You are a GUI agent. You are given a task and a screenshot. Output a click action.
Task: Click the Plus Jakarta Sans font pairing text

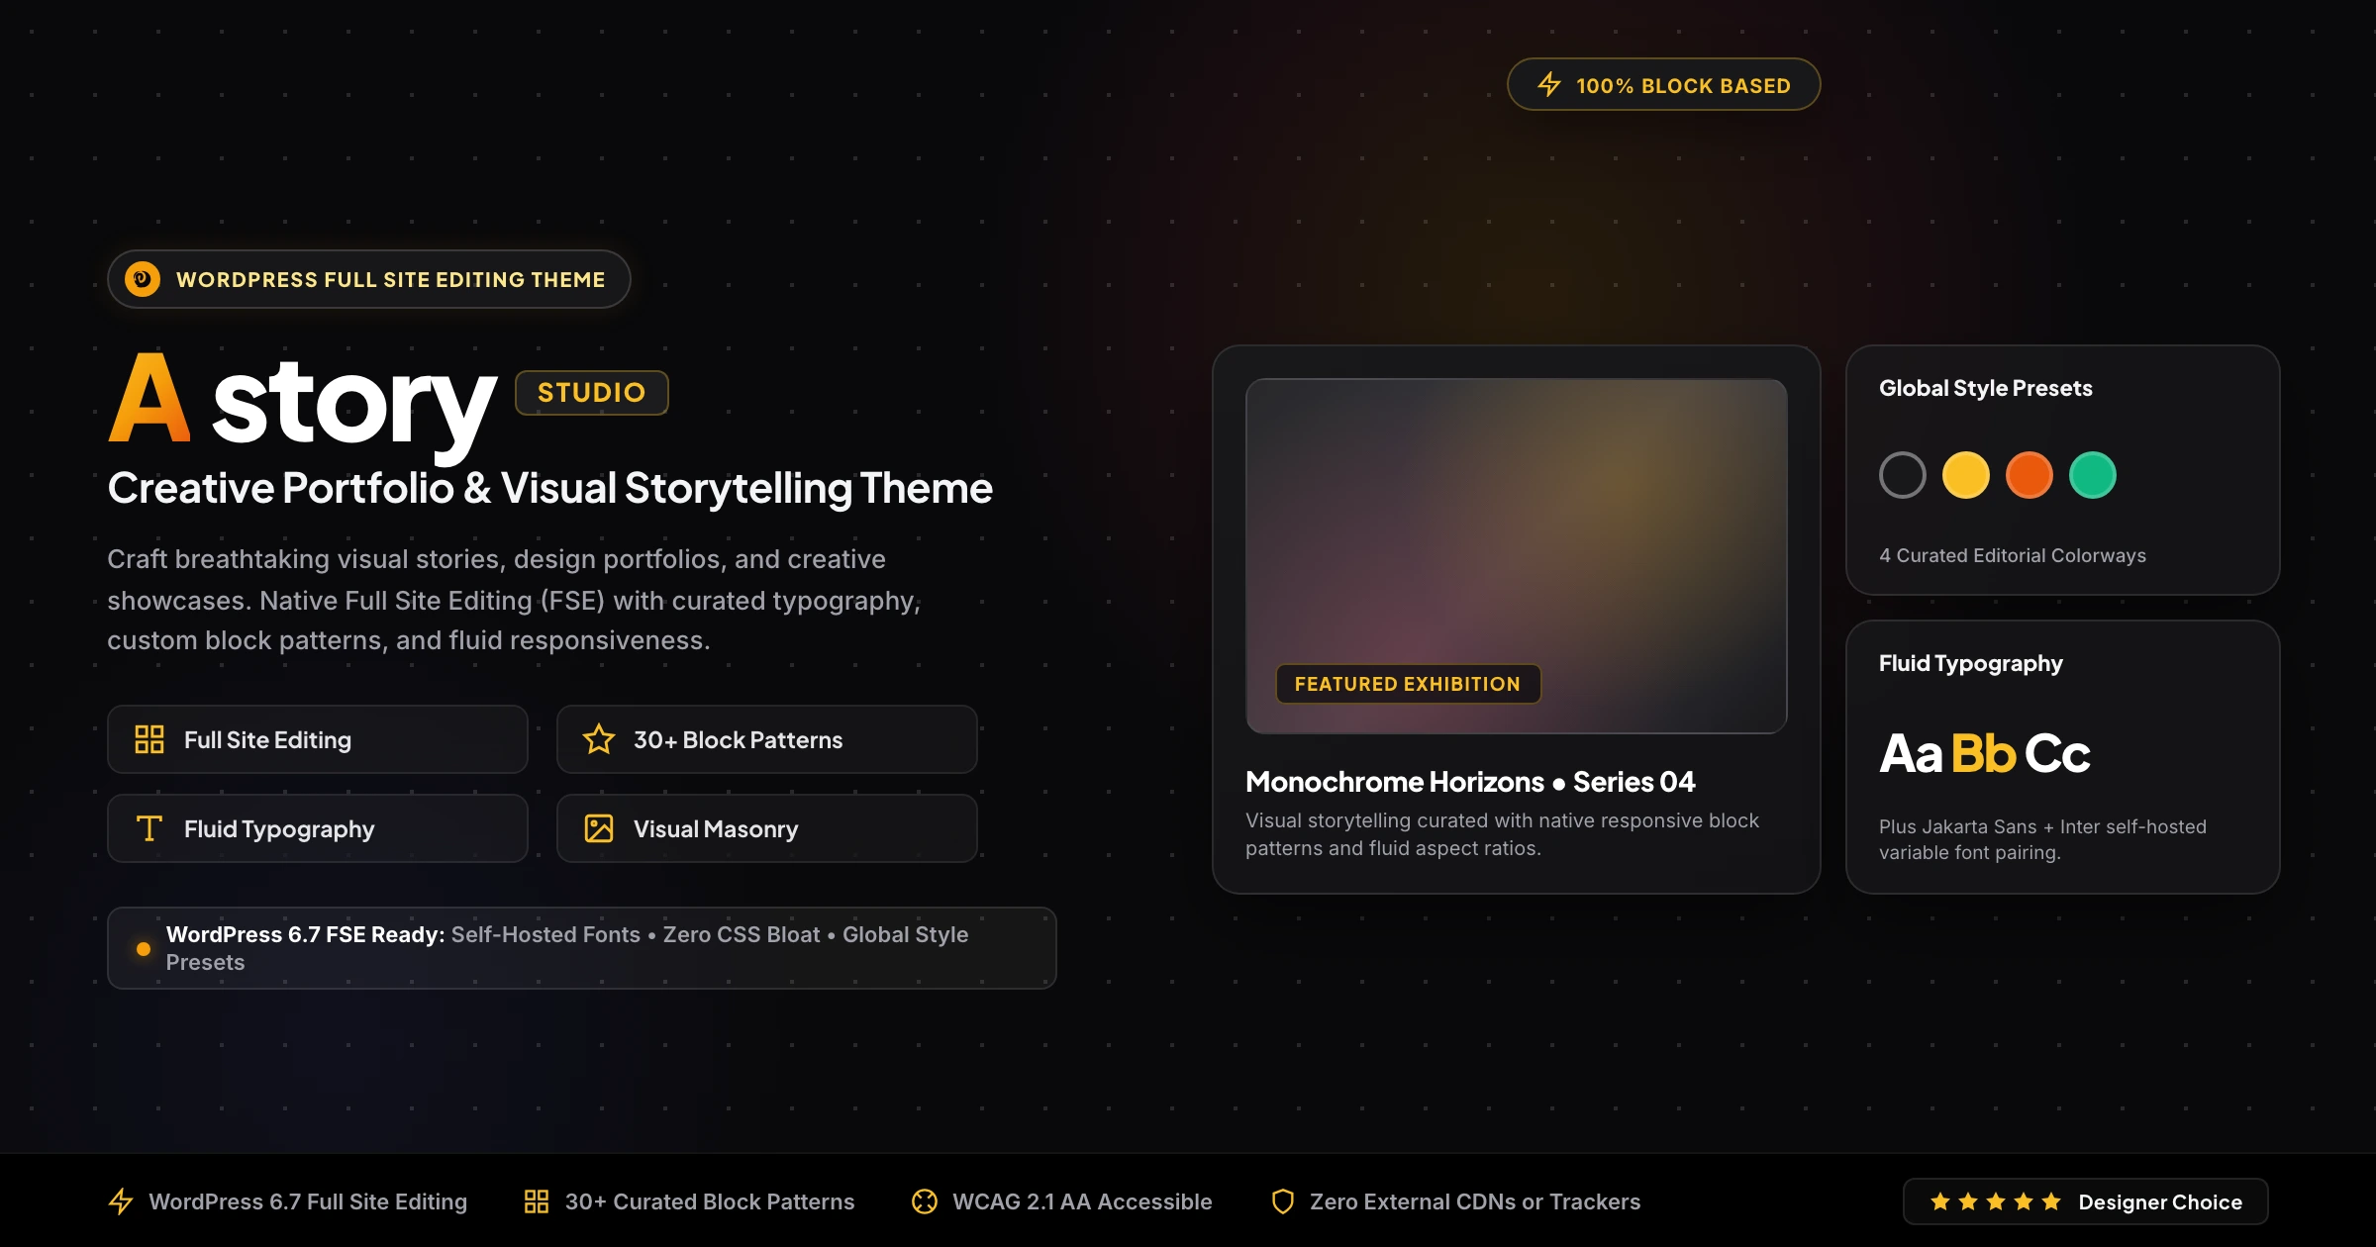pos(2042,839)
